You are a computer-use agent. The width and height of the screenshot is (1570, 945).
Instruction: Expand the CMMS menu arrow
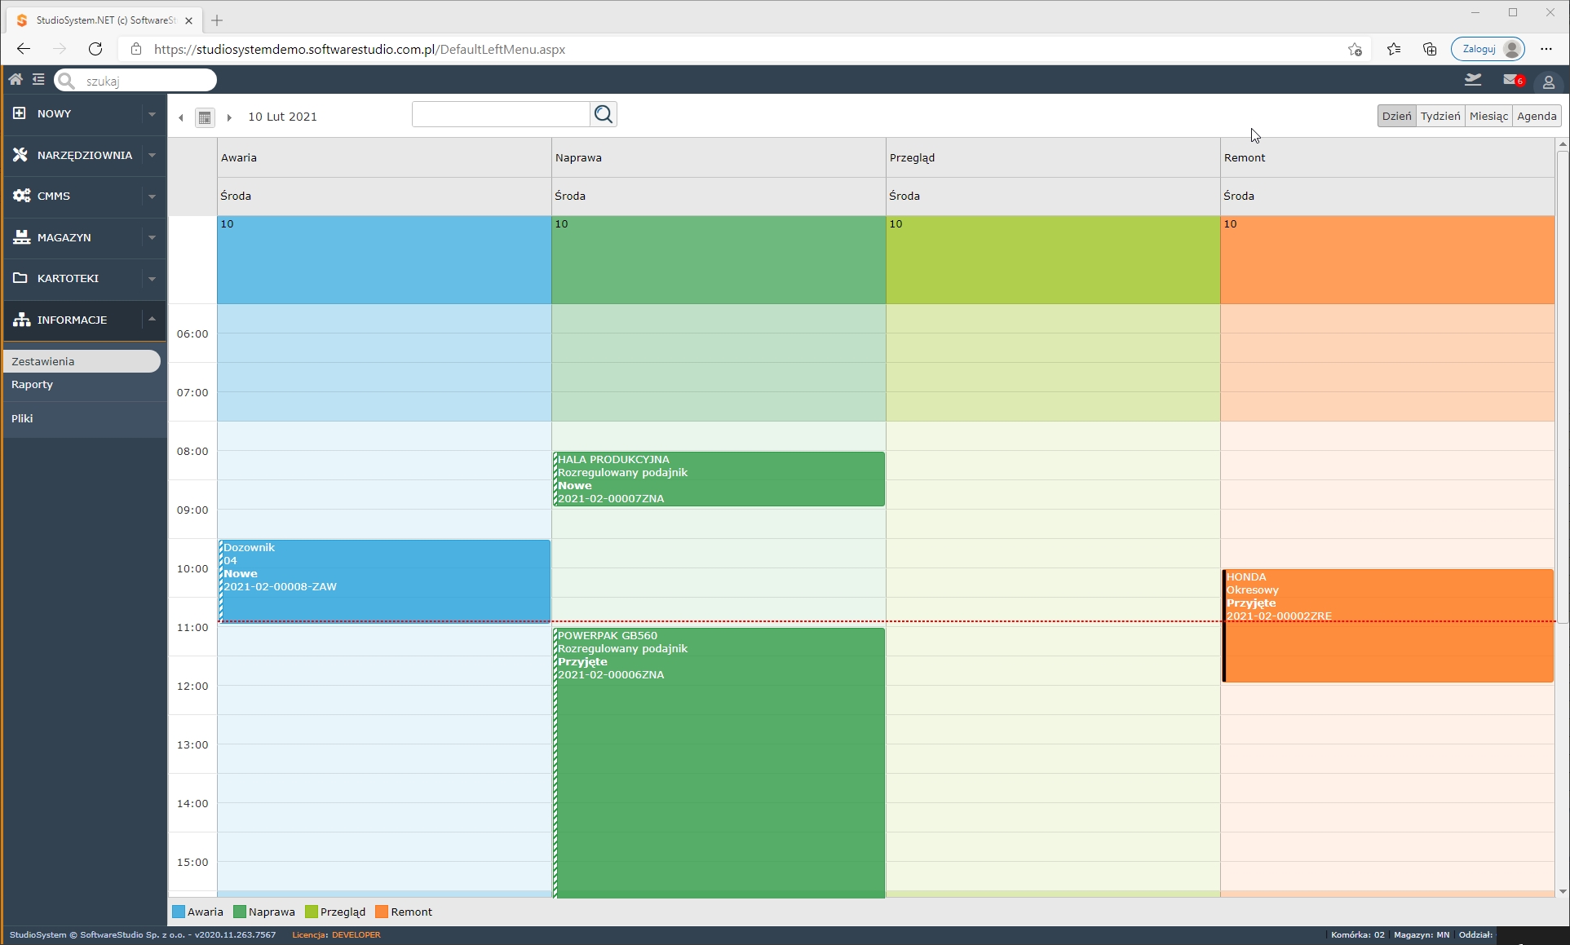(152, 197)
